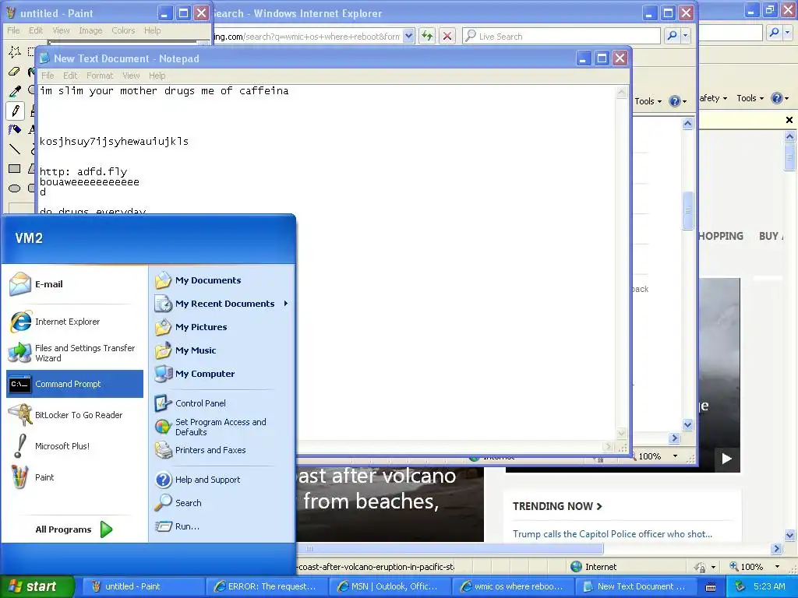This screenshot has width=798, height=598.
Task: Open the Tools dropdown in the rightmost IE window
Action: tap(750, 98)
